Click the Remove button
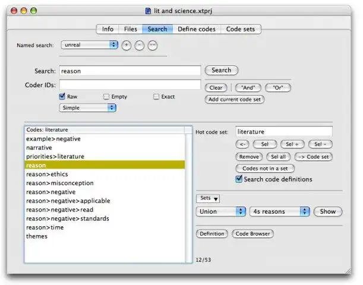 click(x=249, y=157)
